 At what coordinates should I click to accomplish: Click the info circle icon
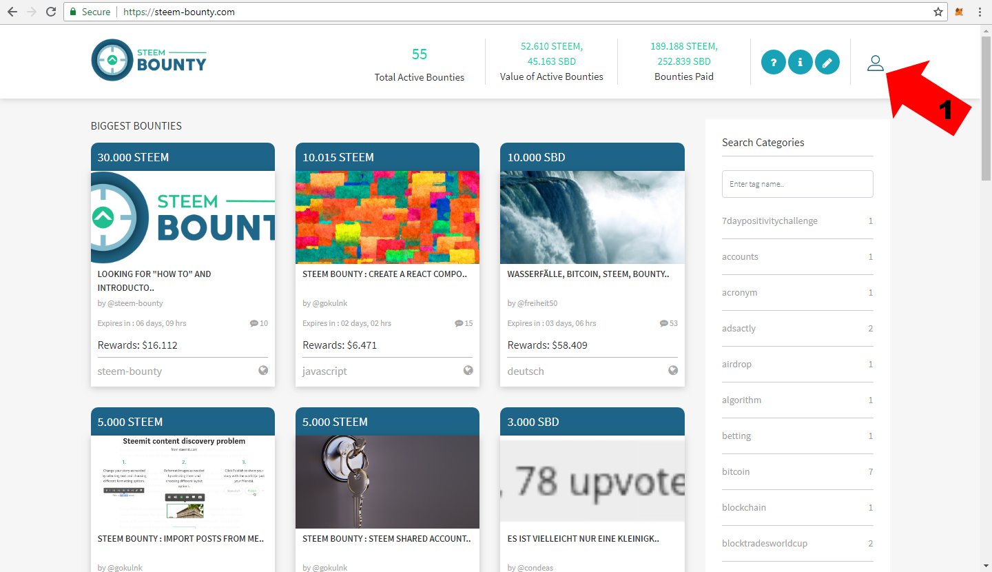coord(800,63)
